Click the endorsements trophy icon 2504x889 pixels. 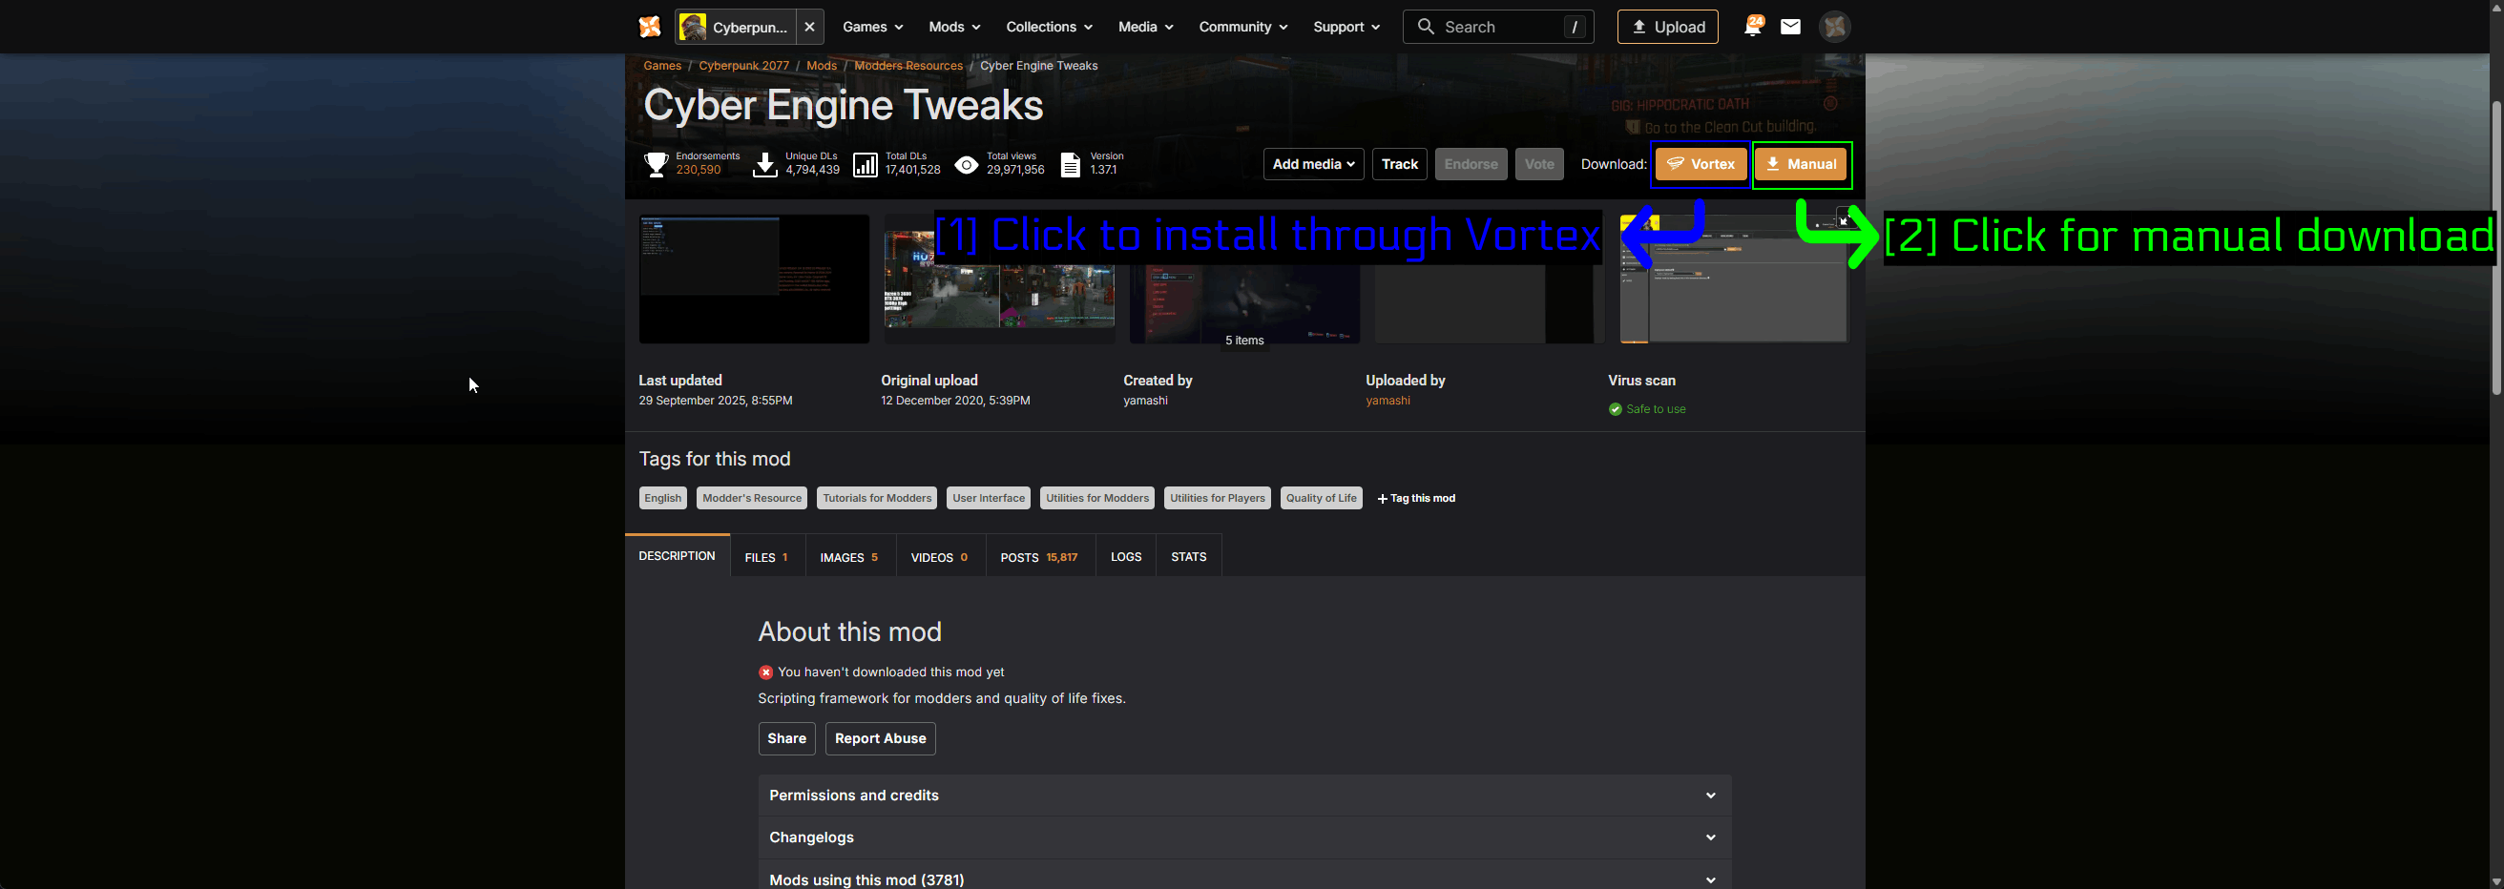coord(657,164)
